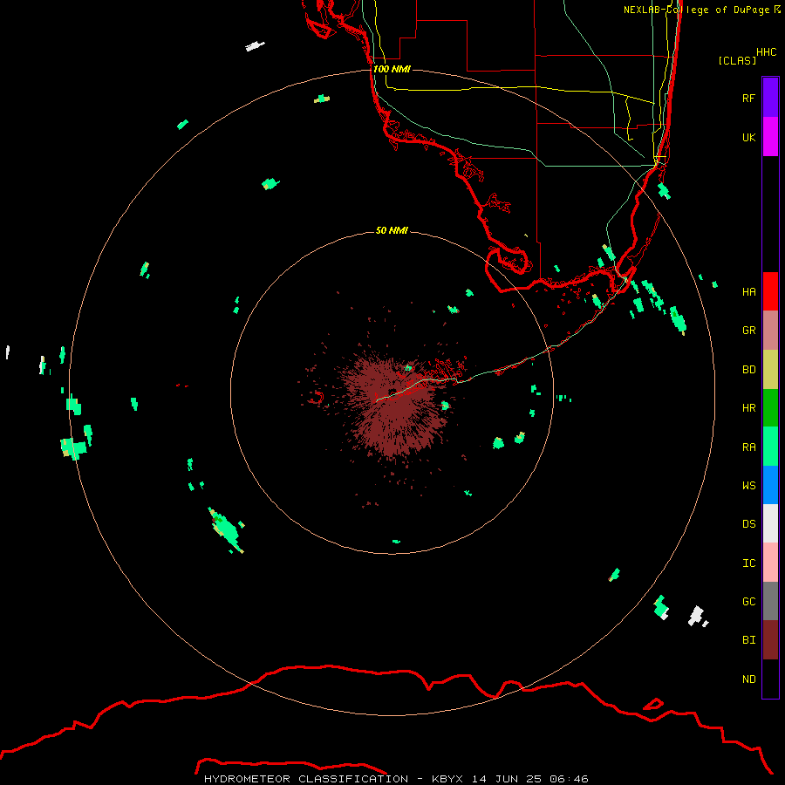
Task: Click the HYDROMETEOR CLASSIFICATION title text
Action: (x=306, y=779)
